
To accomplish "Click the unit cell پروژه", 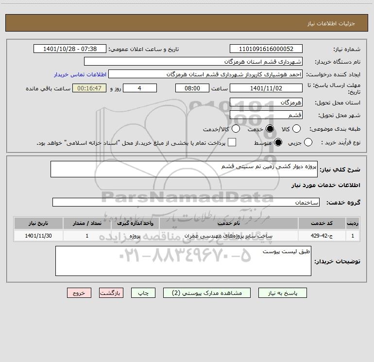I will (x=135, y=236).
